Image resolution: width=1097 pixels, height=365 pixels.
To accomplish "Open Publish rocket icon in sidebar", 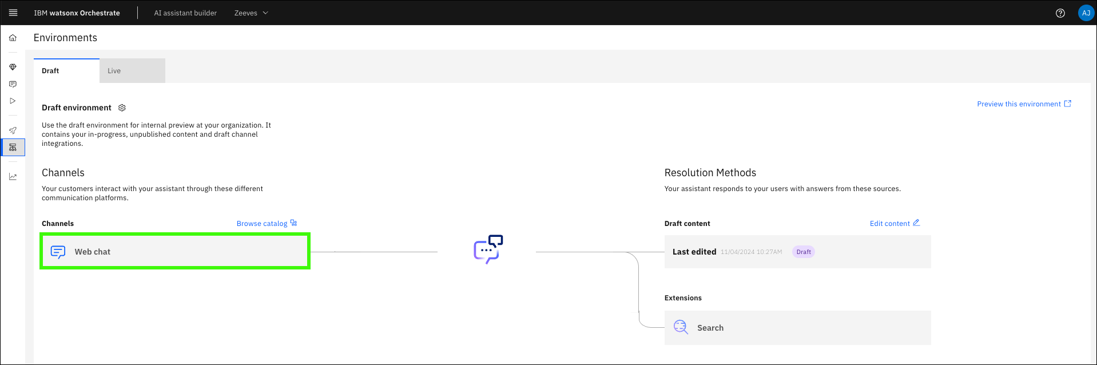I will tap(13, 130).
